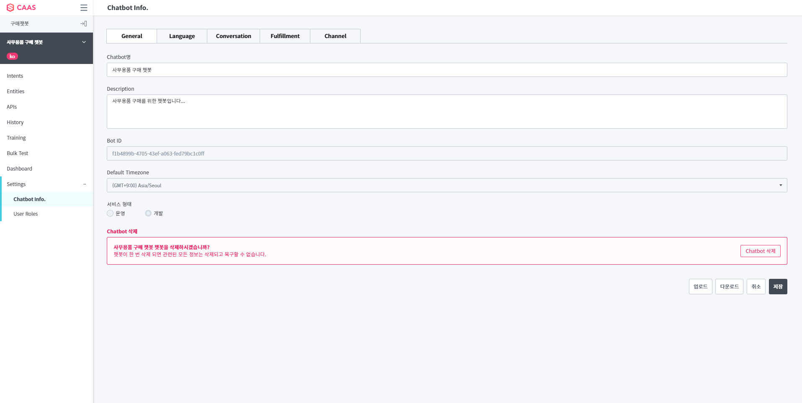
Task: Select the 운영 radio button
Action: coord(110,213)
